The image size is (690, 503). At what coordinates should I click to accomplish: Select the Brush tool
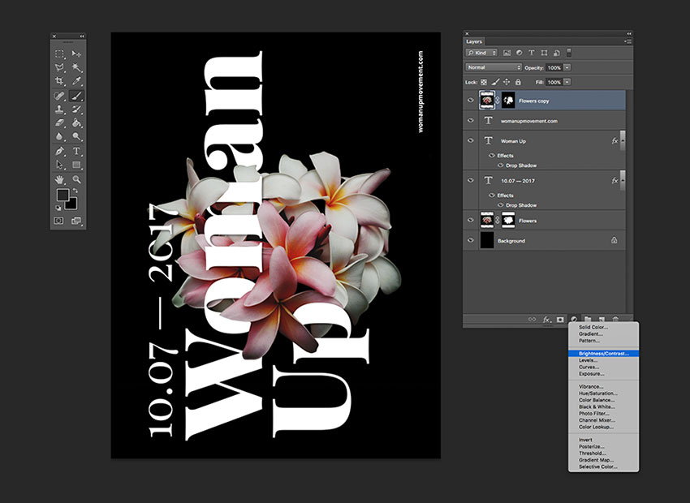76,96
